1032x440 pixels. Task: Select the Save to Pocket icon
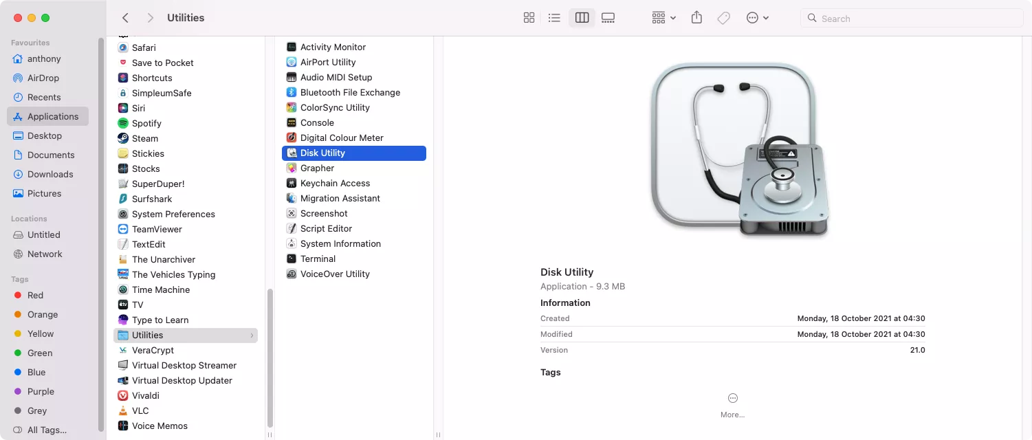click(x=123, y=63)
